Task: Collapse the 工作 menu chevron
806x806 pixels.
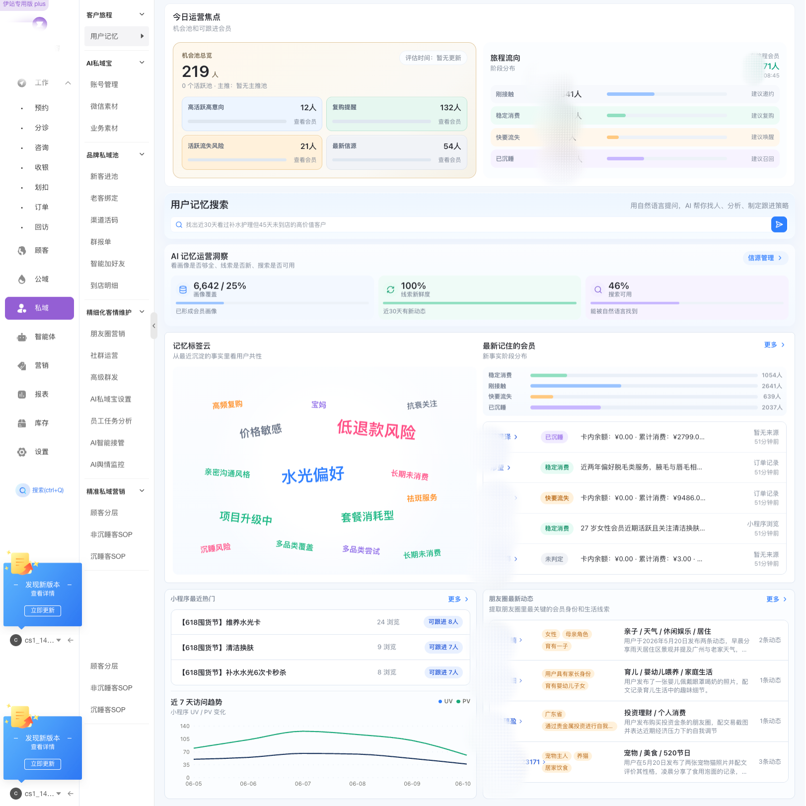Action: pyautogui.click(x=68, y=83)
